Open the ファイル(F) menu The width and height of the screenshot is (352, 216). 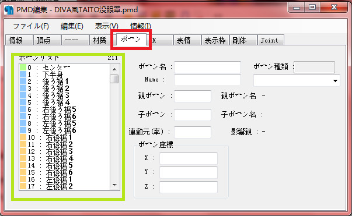pyautogui.click(x=31, y=26)
